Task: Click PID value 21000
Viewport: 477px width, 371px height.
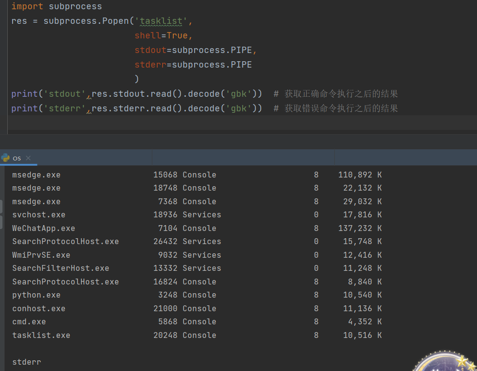Action: pos(165,309)
